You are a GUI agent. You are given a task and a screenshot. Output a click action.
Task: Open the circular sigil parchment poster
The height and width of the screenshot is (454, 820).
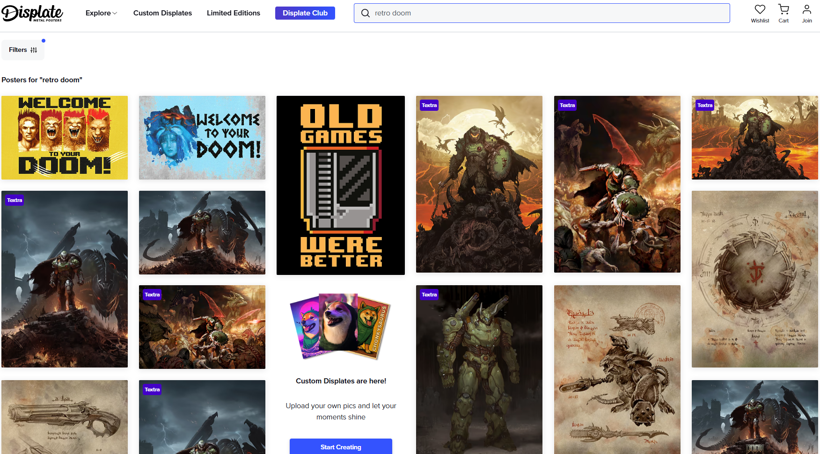pos(755,279)
